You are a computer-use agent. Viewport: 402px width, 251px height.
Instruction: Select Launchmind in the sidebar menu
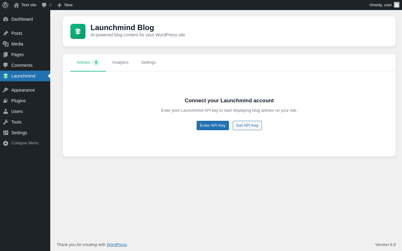tap(25, 76)
